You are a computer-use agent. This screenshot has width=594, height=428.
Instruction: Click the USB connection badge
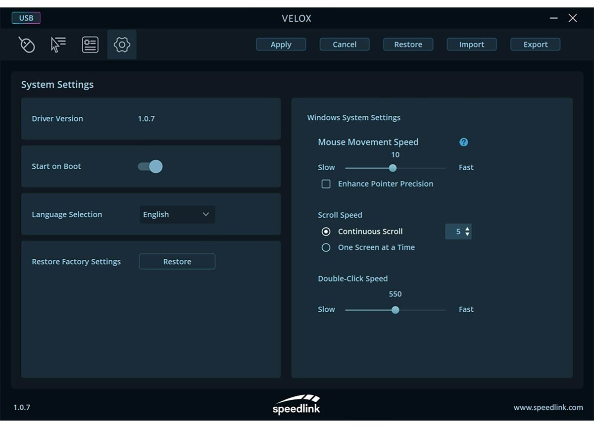pyautogui.click(x=26, y=18)
